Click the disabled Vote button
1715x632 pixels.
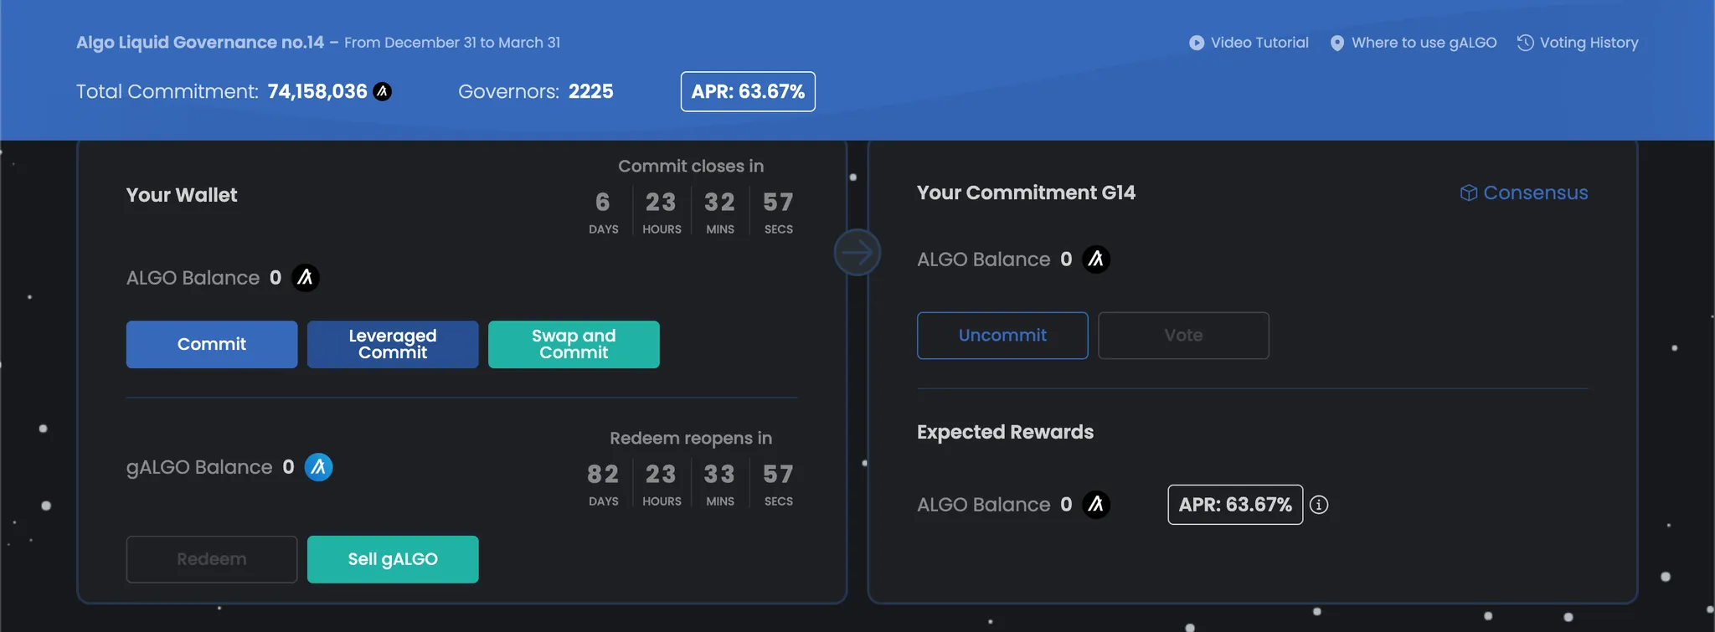point(1183,336)
